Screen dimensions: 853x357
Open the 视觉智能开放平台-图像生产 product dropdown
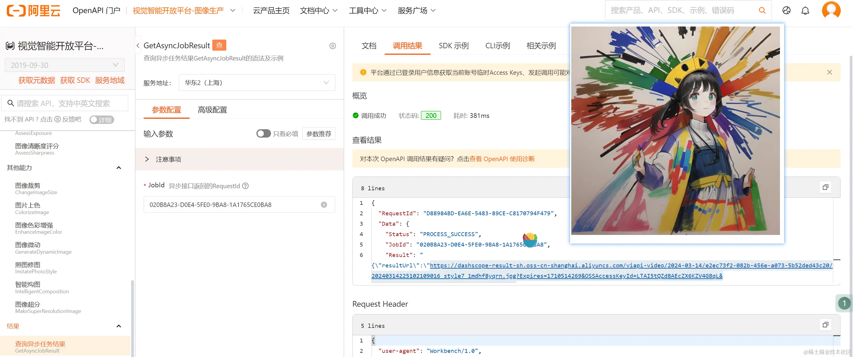[184, 11]
